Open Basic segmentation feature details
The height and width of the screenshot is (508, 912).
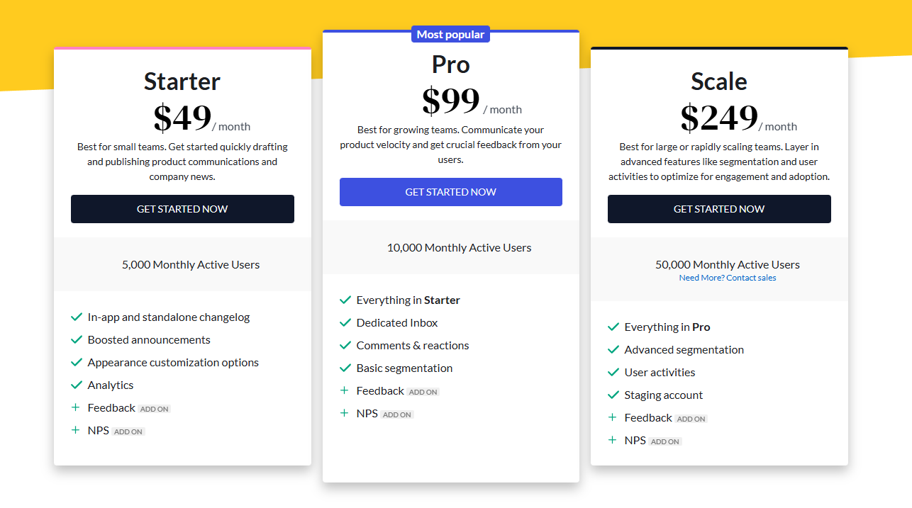(x=404, y=368)
